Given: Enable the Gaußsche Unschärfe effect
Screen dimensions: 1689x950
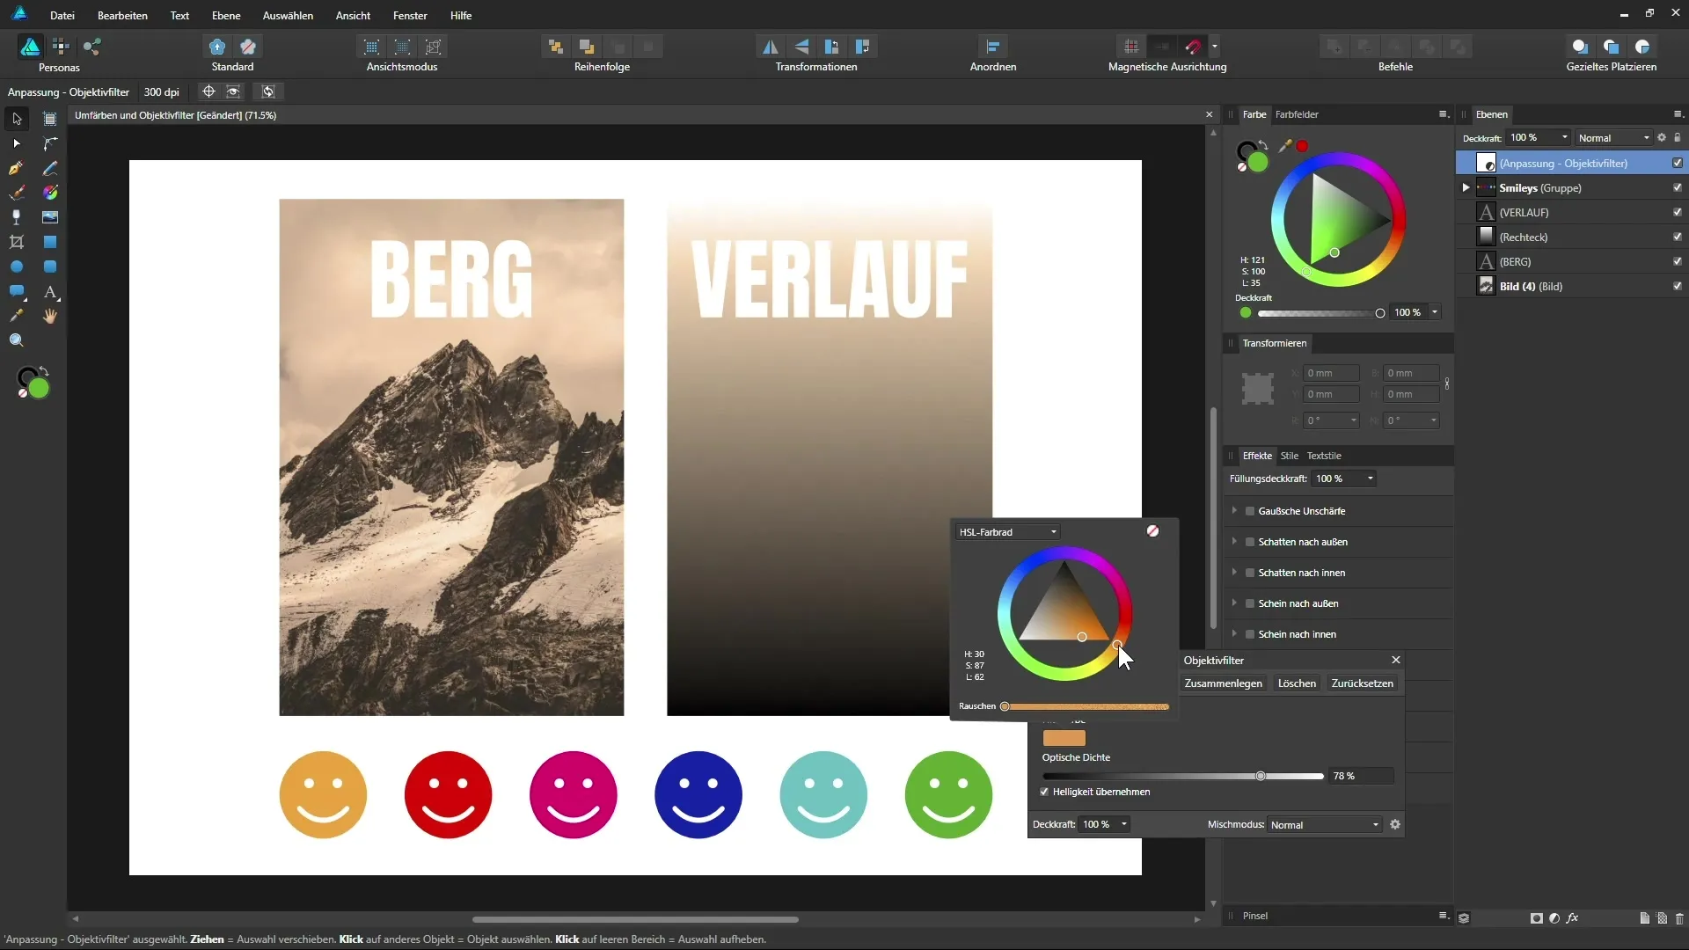Looking at the screenshot, I should 1249,511.
